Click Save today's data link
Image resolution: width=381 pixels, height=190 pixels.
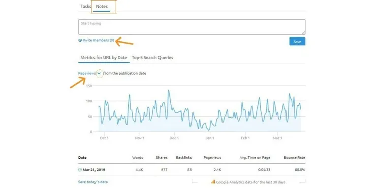pos(93,182)
